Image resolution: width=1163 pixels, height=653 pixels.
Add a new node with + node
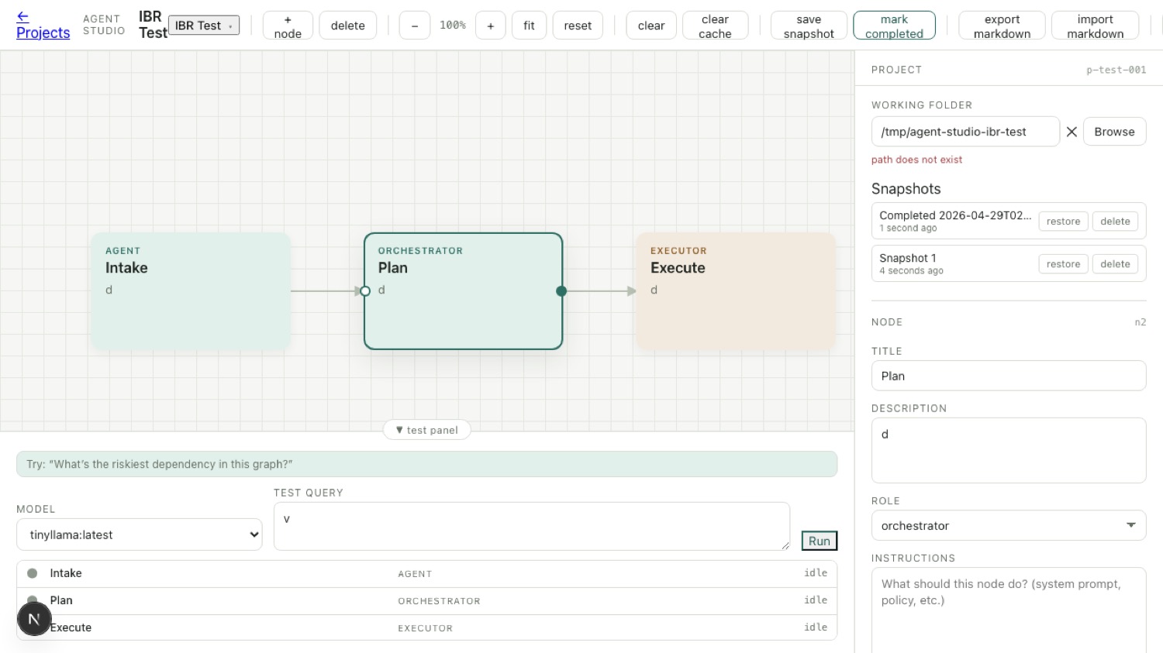pyautogui.click(x=288, y=26)
